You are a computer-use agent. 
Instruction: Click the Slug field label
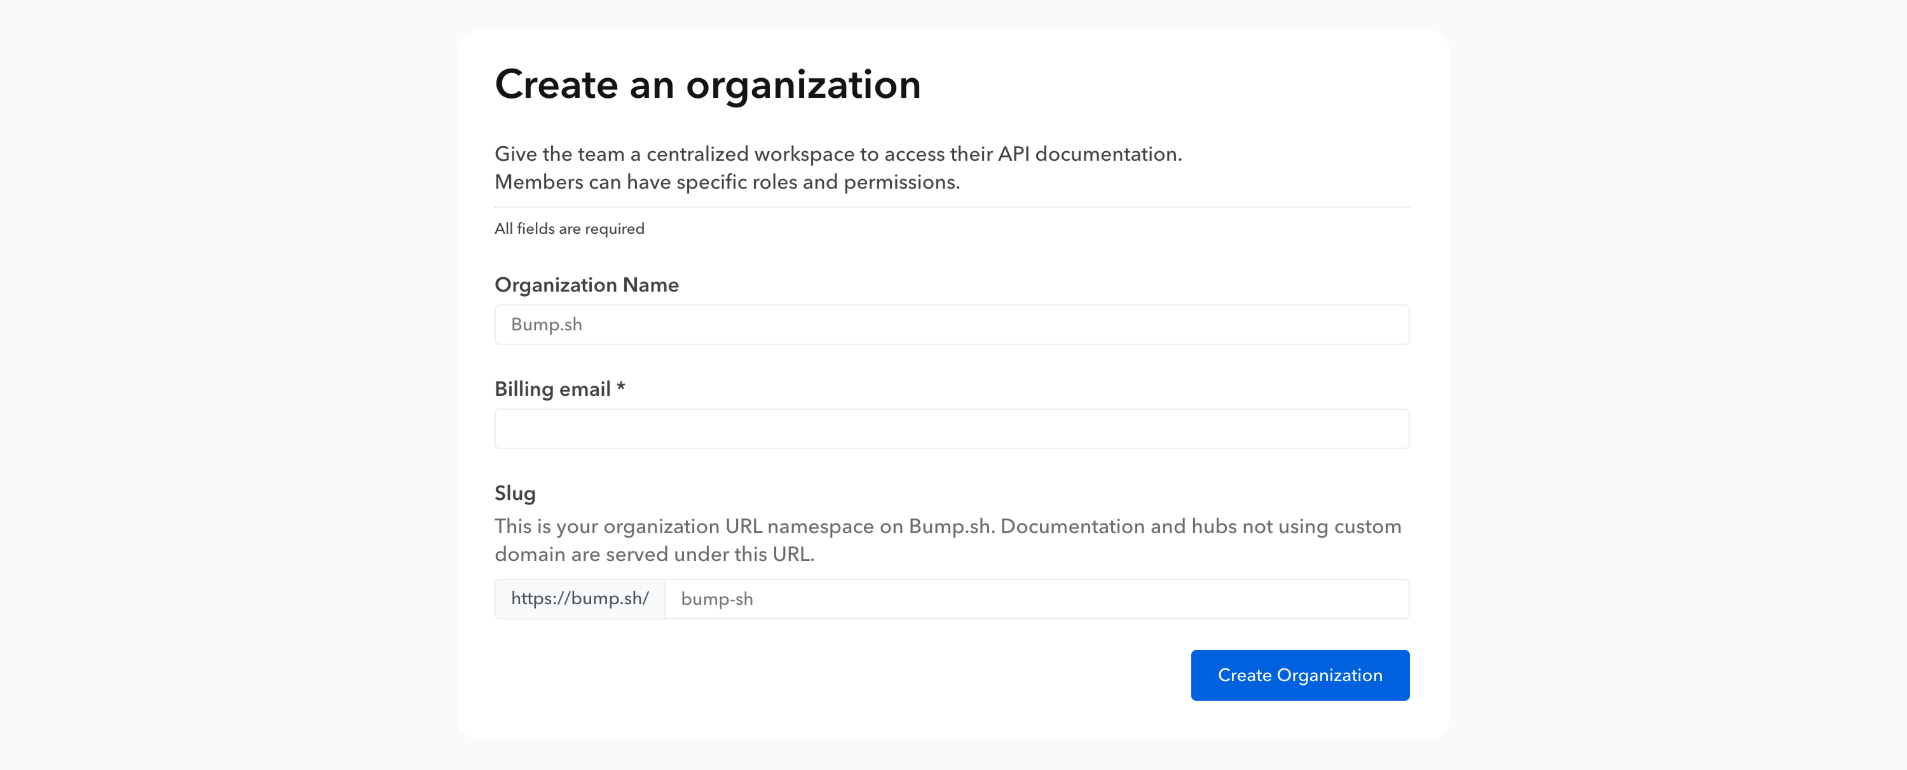click(514, 494)
